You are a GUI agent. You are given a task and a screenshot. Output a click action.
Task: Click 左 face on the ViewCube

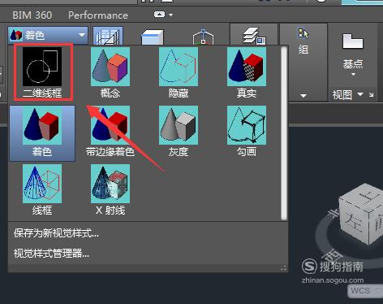(354, 223)
